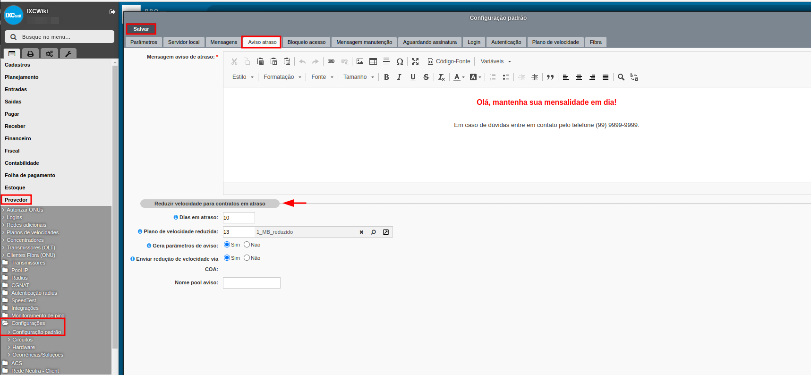The width and height of the screenshot is (811, 375).
Task: Switch to the Fibra tab
Action: pos(596,42)
